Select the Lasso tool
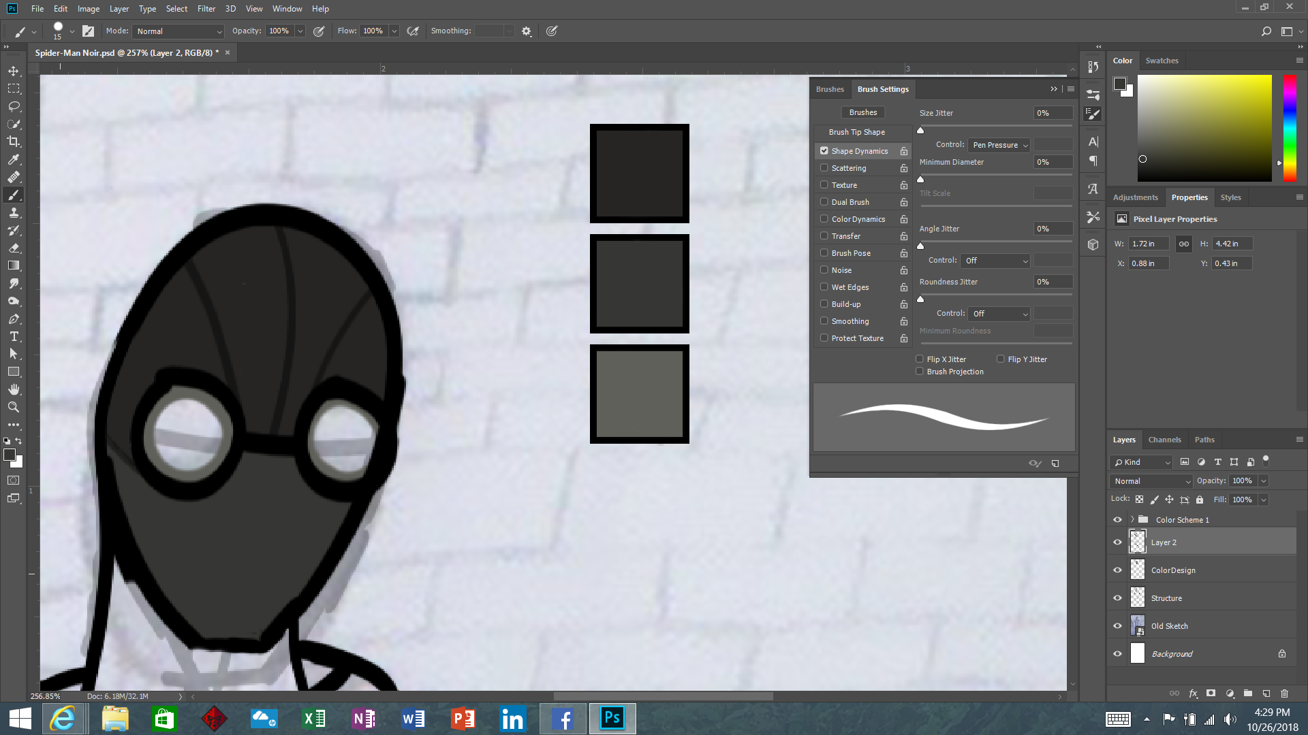Image resolution: width=1308 pixels, height=735 pixels. (x=14, y=106)
